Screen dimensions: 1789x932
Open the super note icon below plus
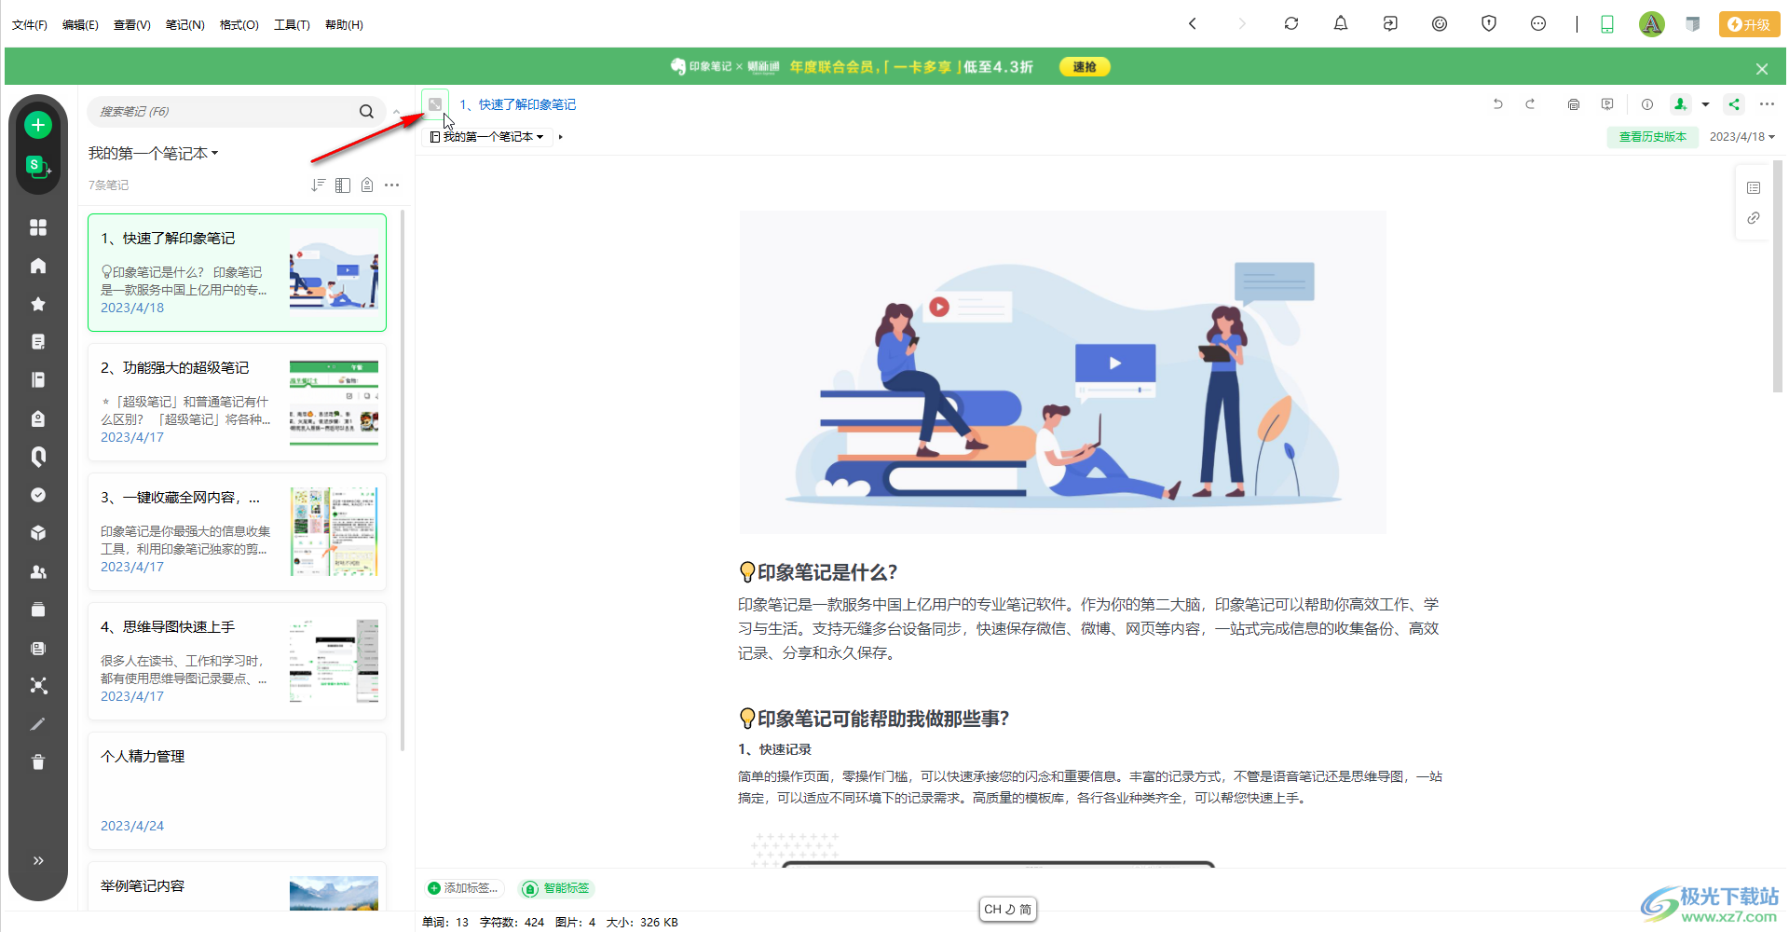point(38,167)
